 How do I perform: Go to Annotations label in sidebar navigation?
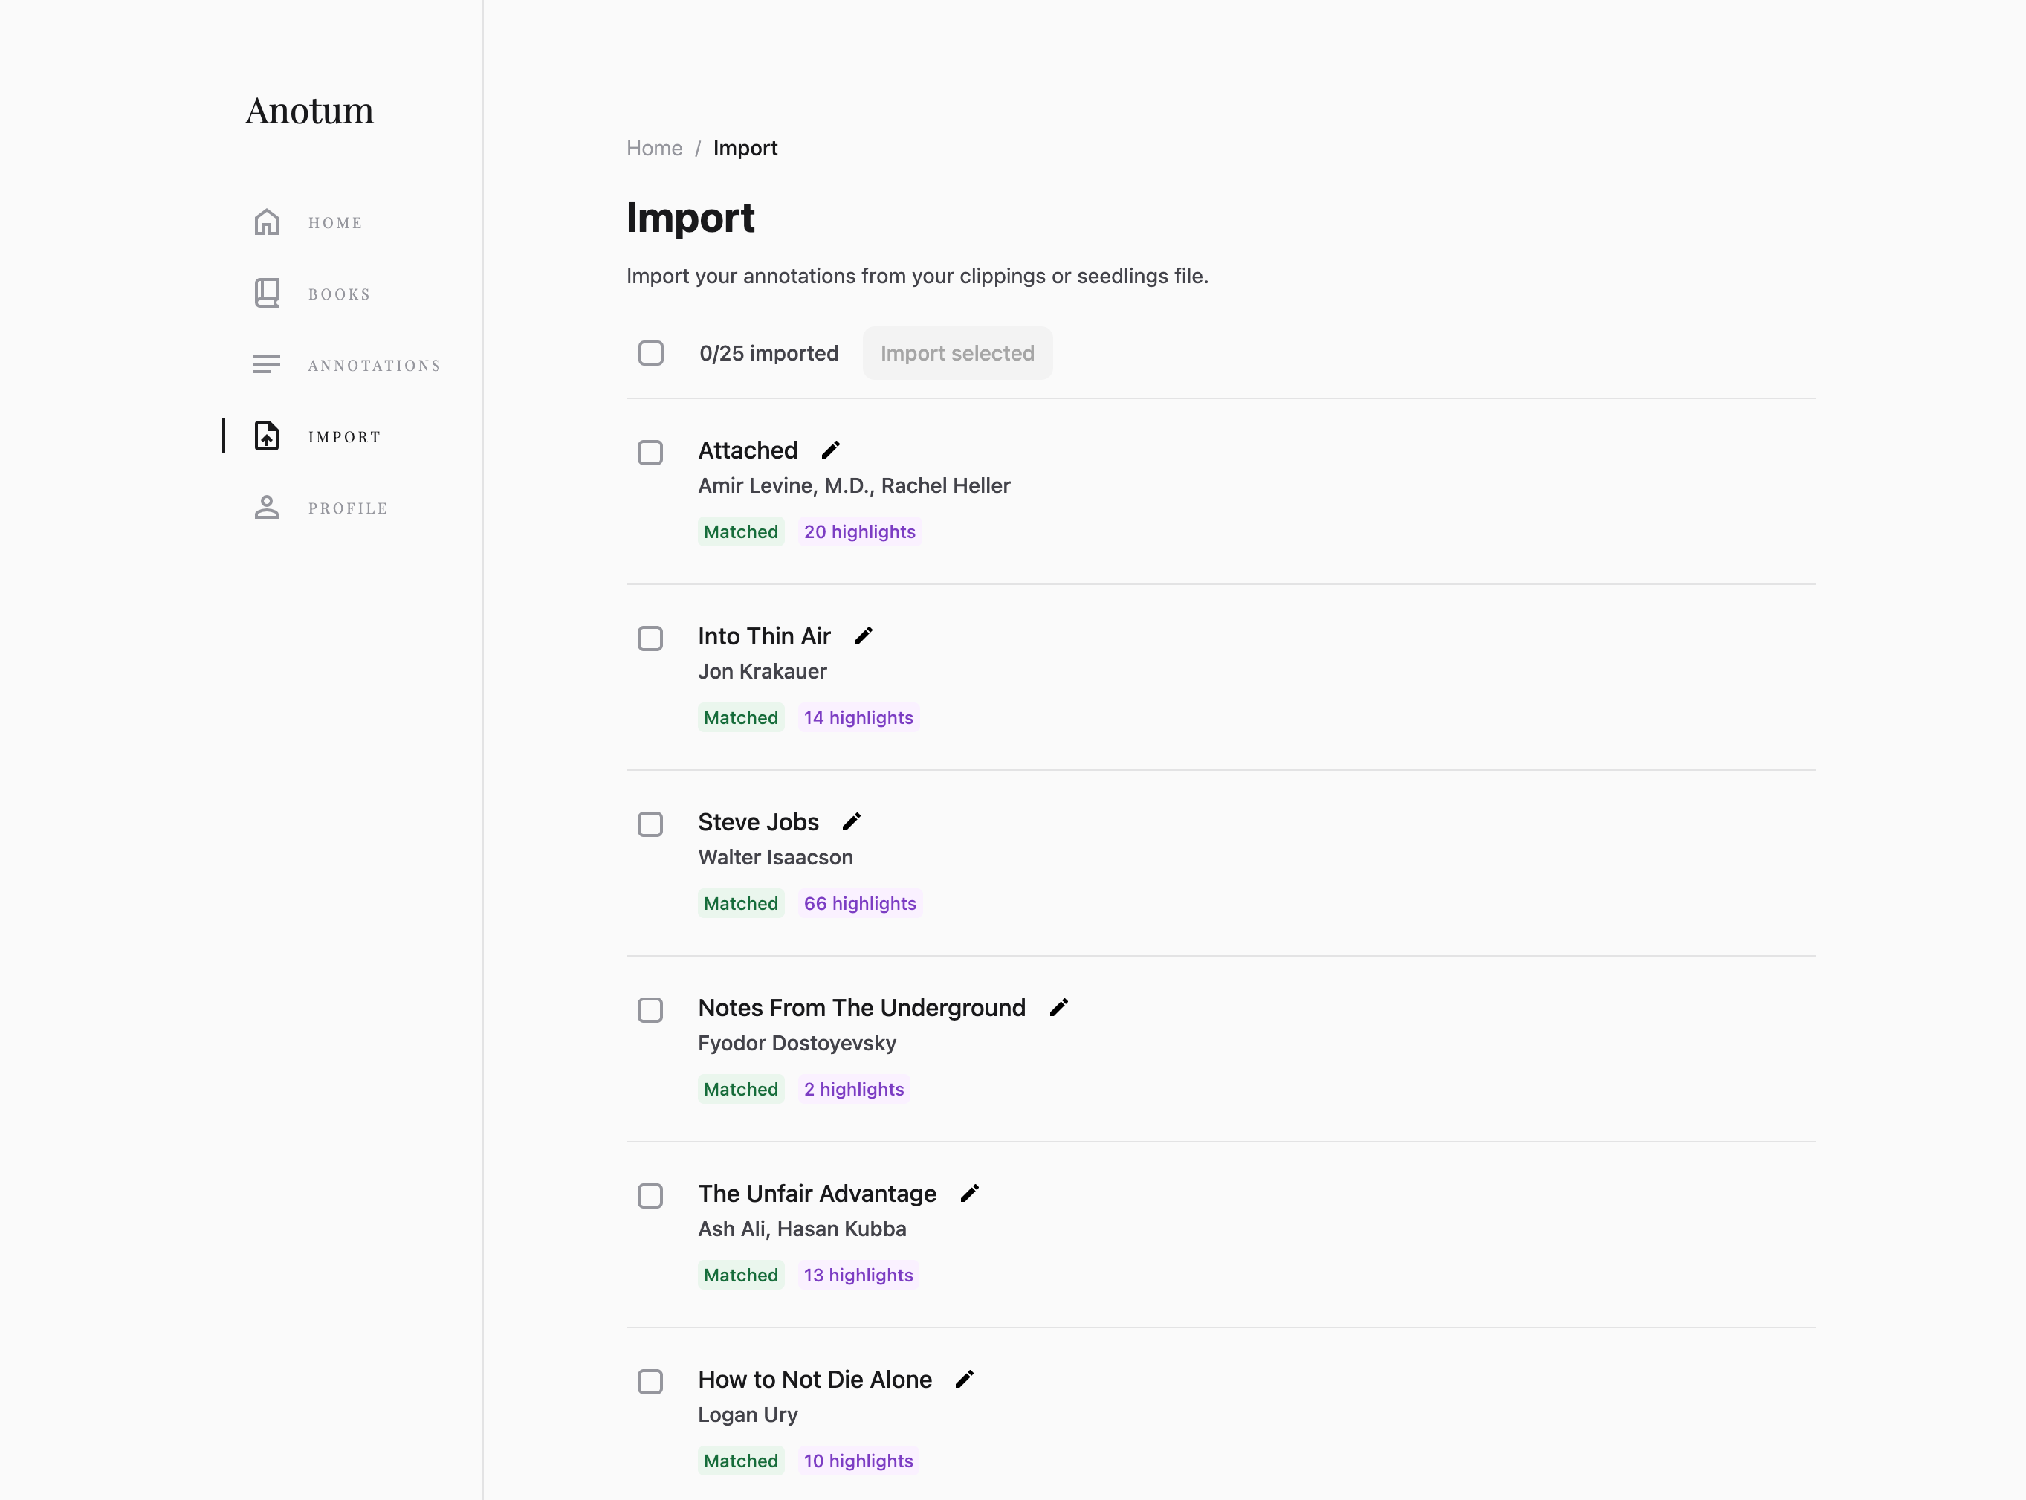[x=374, y=365]
